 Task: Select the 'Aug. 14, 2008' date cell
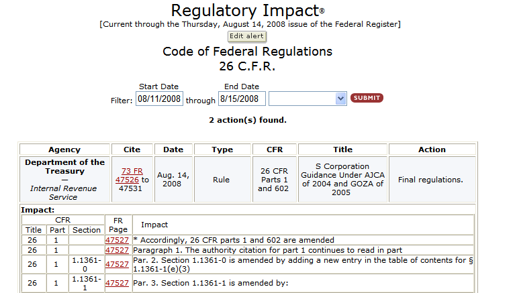[x=173, y=180]
